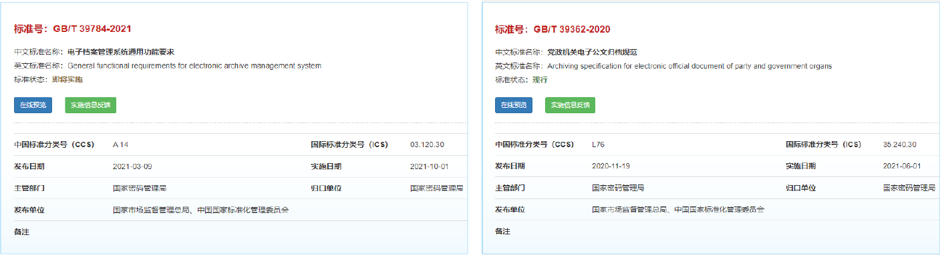Click 实施日期 label in GB/T 39362-2020 card
The height and width of the screenshot is (255, 940).
[x=800, y=166]
